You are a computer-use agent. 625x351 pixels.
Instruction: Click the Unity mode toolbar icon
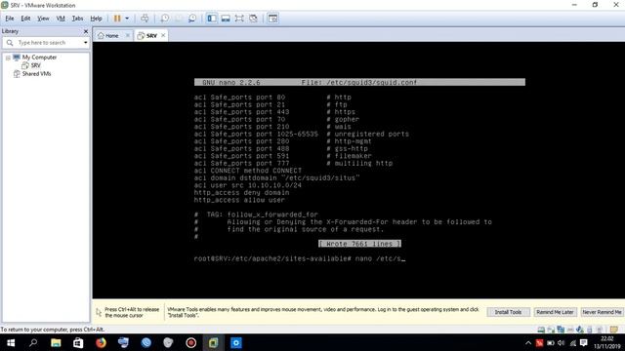(x=253, y=19)
